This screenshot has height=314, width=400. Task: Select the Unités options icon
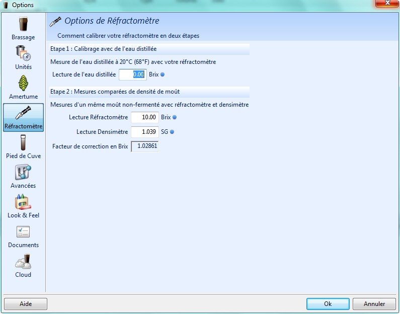pos(23,53)
